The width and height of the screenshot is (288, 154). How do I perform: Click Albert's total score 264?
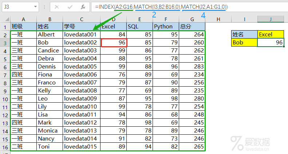[192, 35]
